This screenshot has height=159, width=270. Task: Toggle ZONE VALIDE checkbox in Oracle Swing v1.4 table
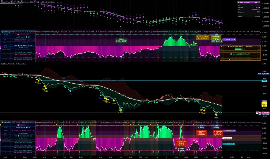click(19, 136)
